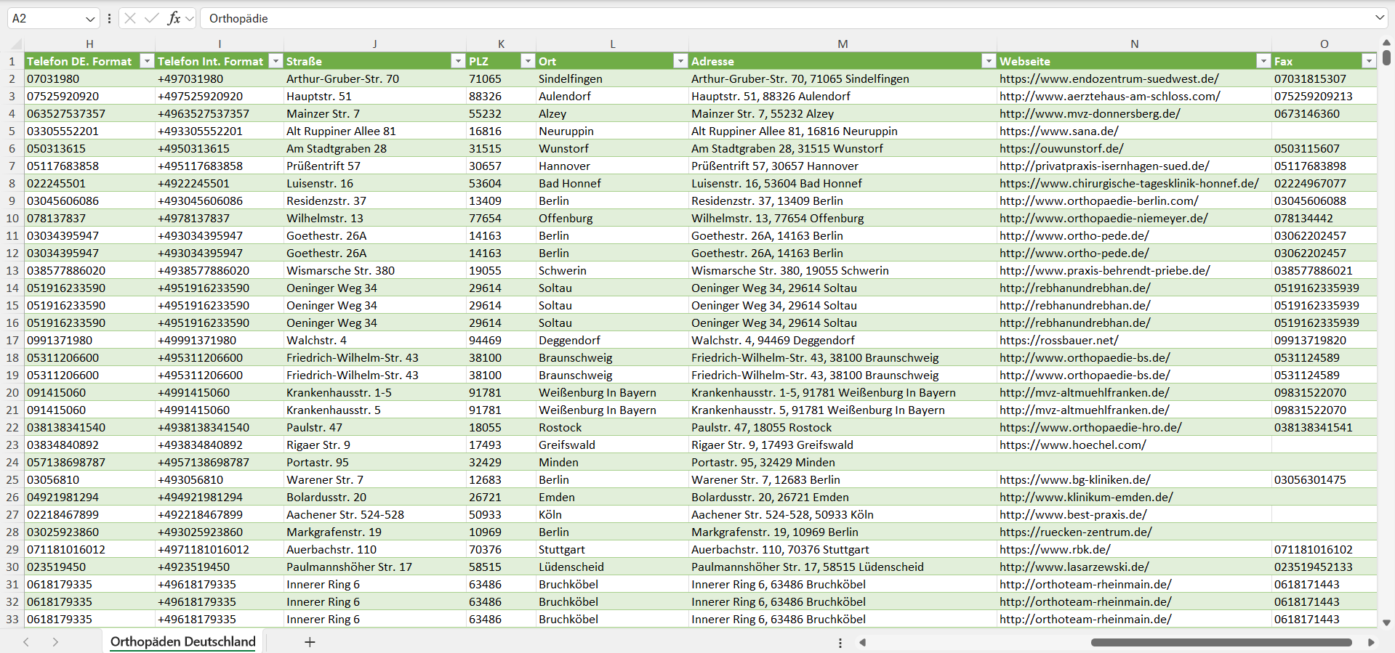Click cell http://www.orthopaedie-niemeyer.de/

coord(1134,218)
